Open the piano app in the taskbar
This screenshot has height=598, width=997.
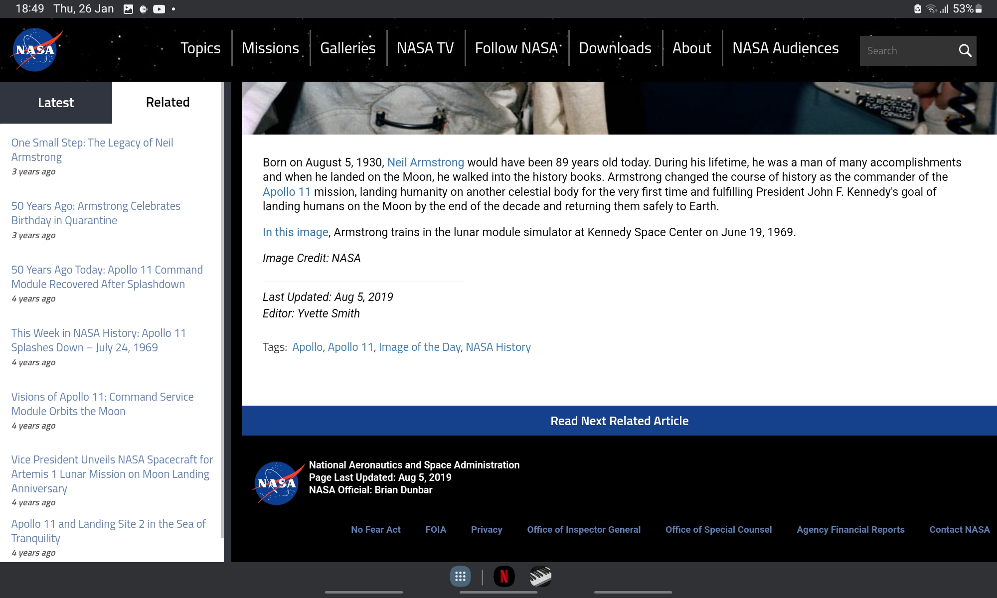541,577
